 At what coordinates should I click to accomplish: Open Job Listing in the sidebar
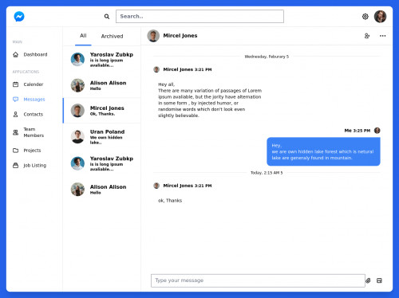(x=30, y=165)
